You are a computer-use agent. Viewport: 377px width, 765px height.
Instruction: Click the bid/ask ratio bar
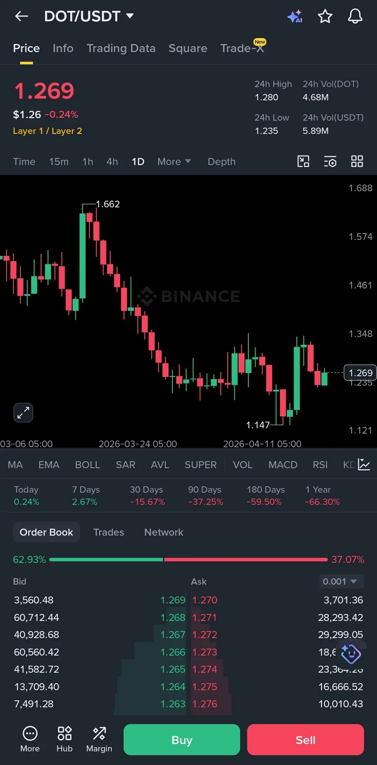pyautogui.click(x=188, y=559)
